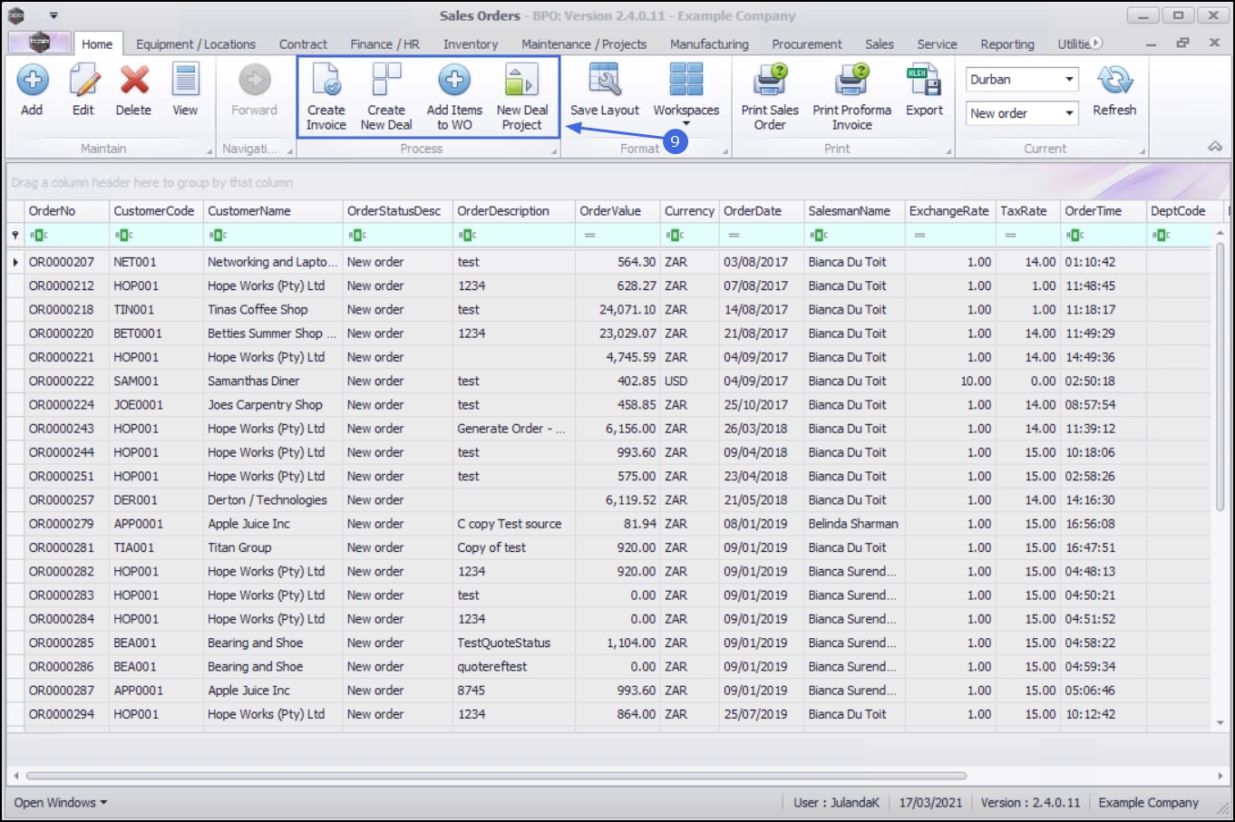Click the horizontal scrollbar thumb

tap(496, 776)
